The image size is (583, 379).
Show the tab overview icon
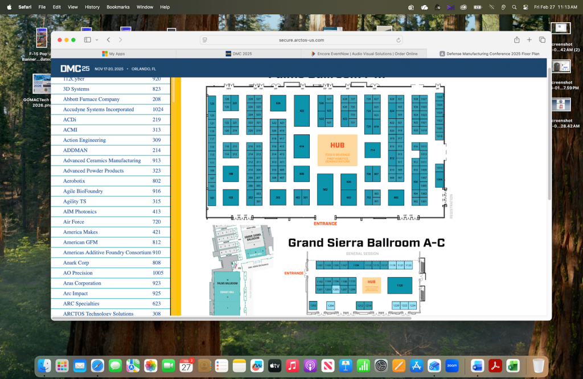coord(542,40)
